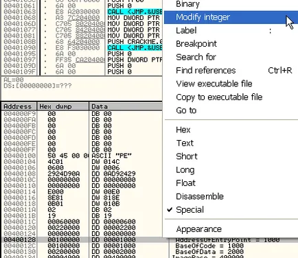The image size is (298, 258).
Task: Select dump row at address 004000FF
Action: (82, 150)
